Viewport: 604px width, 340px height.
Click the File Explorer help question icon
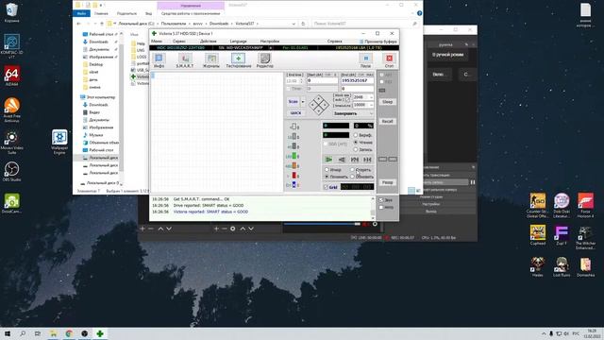pos(419,13)
